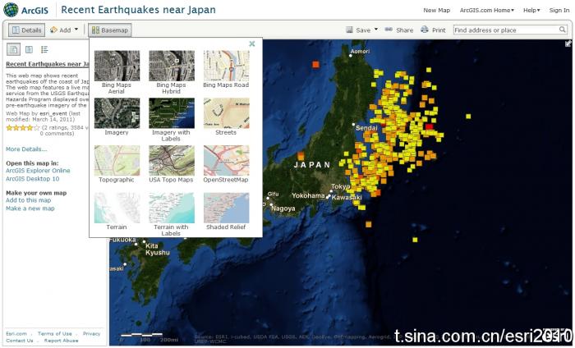Click the ArcGIS globe logo

(11, 10)
